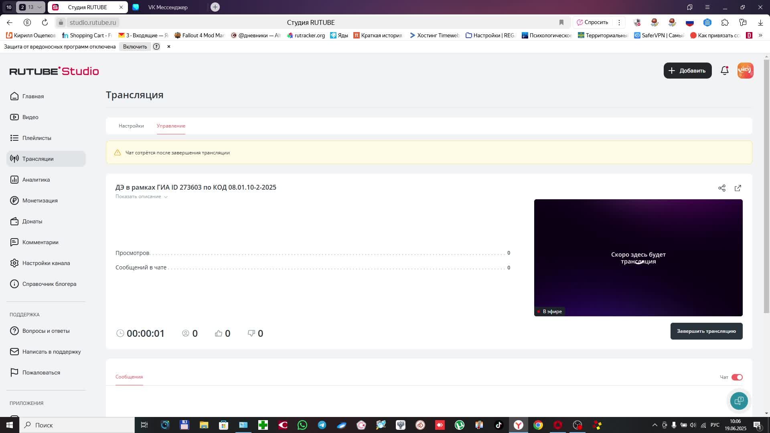
Task: Click the stream preview player
Action: [638, 257]
